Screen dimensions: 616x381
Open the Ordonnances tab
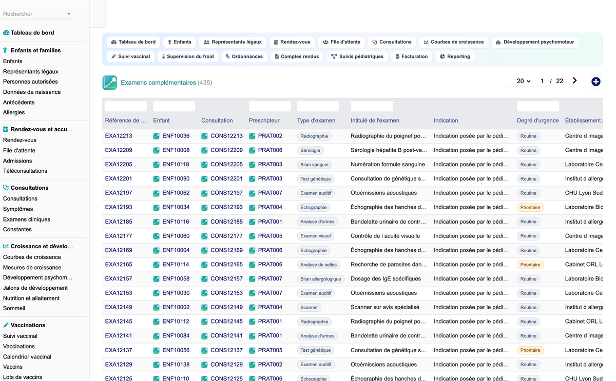pos(244,56)
